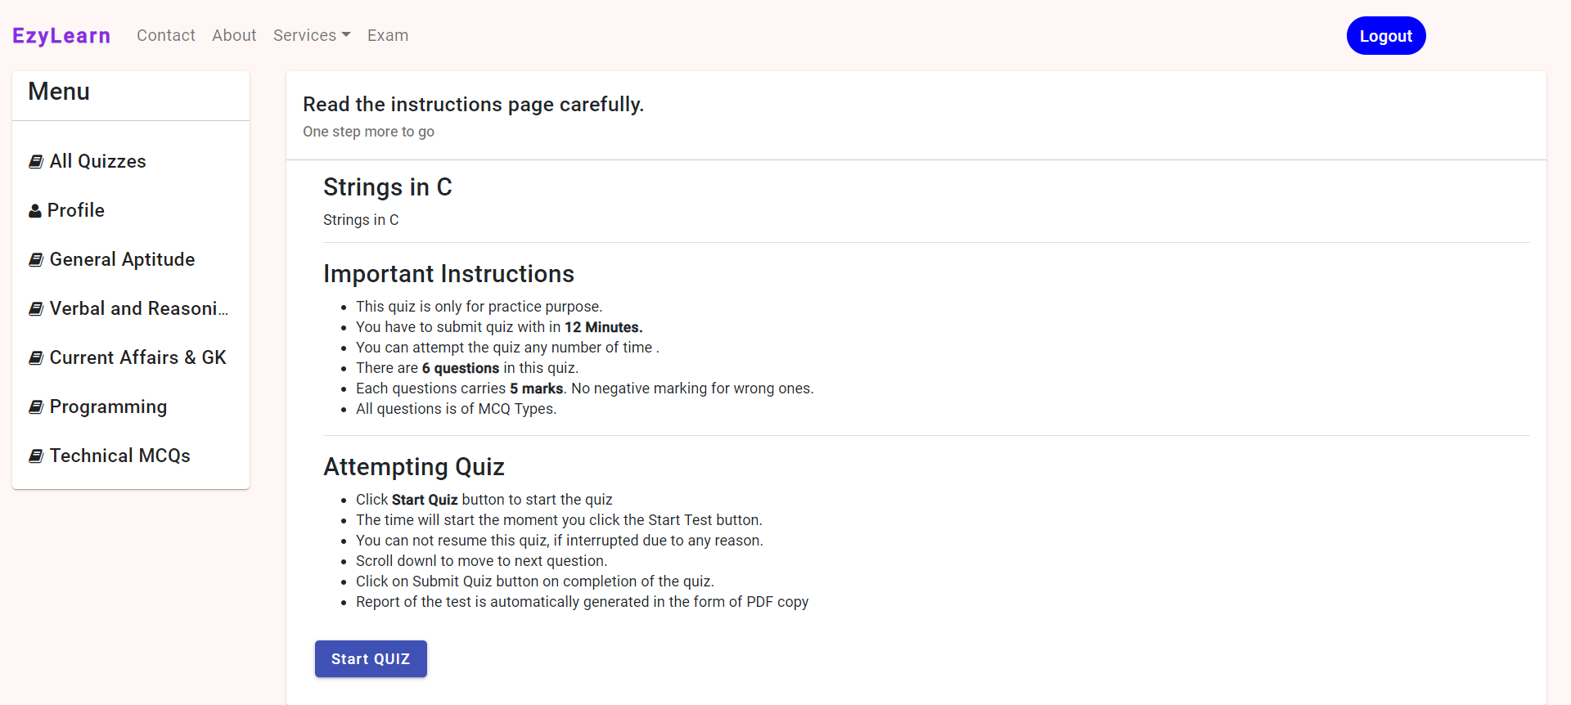The width and height of the screenshot is (1571, 705).
Task: Click the Logout button
Action: [x=1385, y=35]
